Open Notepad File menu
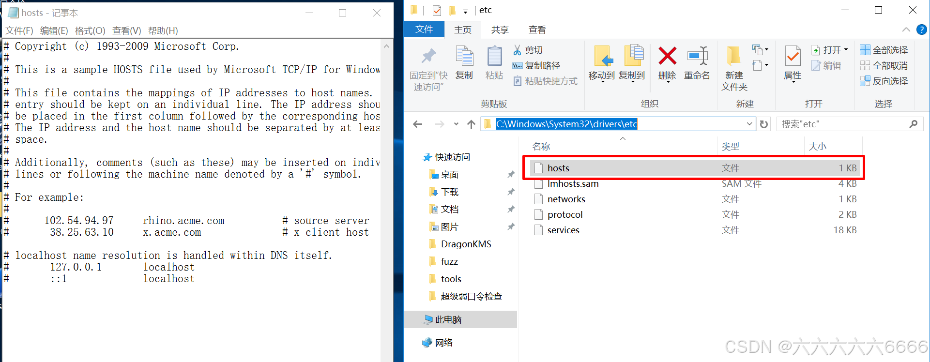 tap(19, 31)
